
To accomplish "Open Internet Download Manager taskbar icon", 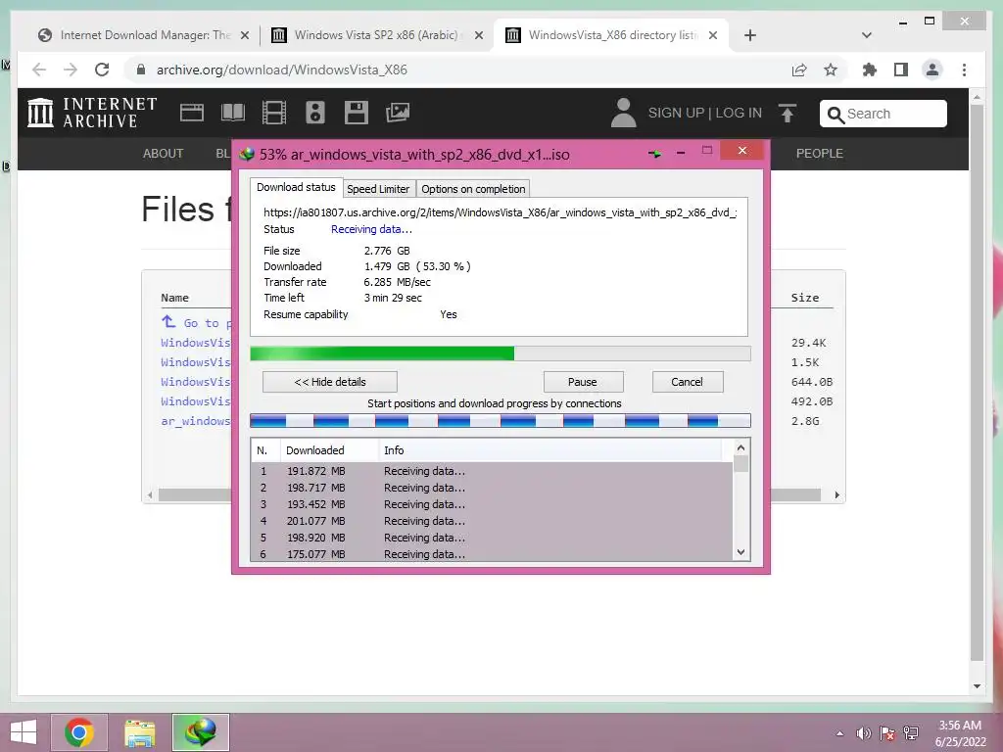I will [200, 732].
